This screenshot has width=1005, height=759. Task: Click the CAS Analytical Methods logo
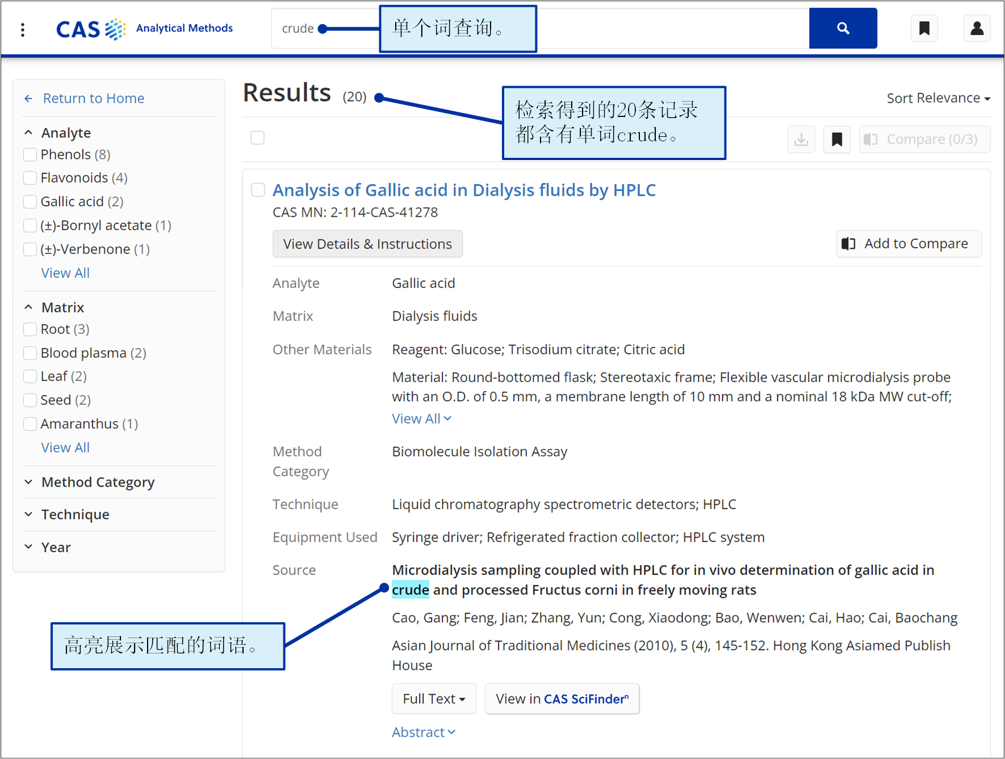(144, 29)
